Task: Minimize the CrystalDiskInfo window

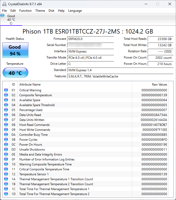Action: [x=146, y=4]
